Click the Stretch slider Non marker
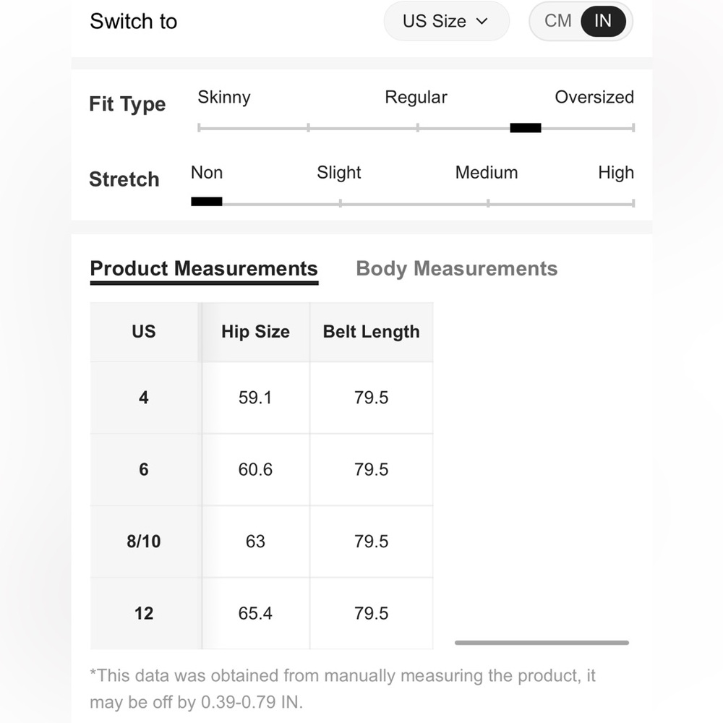The height and width of the screenshot is (723, 723). [x=207, y=202]
